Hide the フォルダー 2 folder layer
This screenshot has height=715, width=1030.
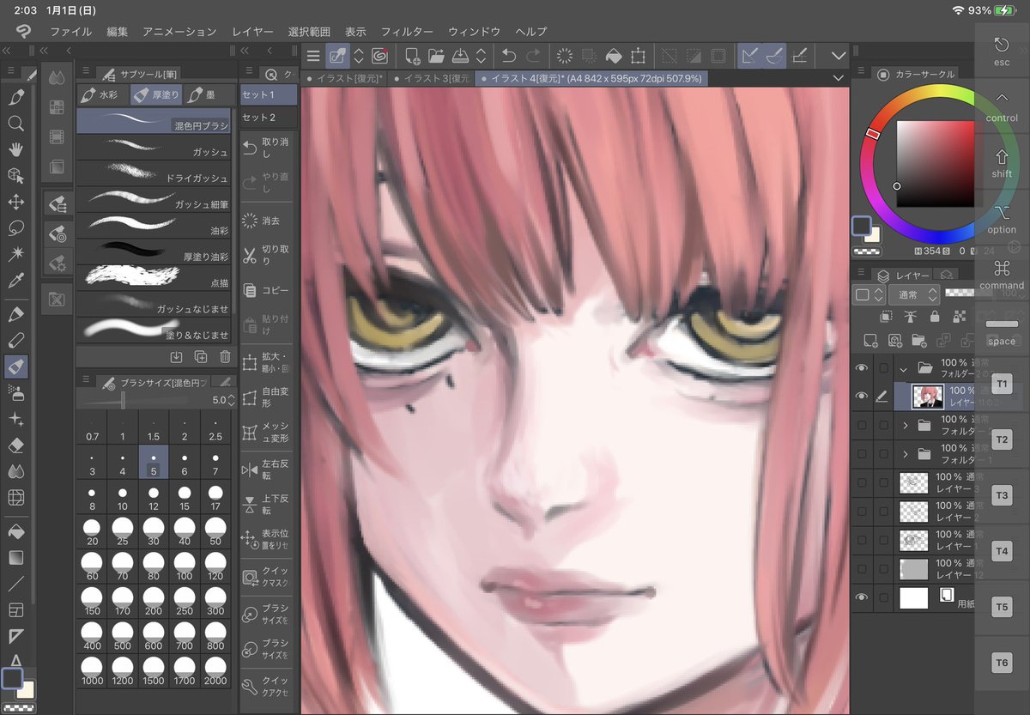861,368
